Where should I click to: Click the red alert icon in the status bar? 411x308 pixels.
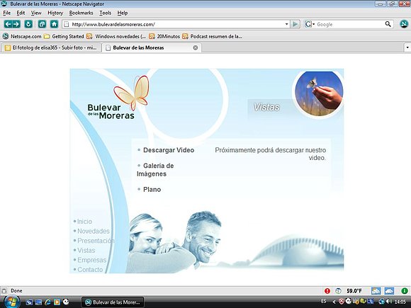(327, 291)
